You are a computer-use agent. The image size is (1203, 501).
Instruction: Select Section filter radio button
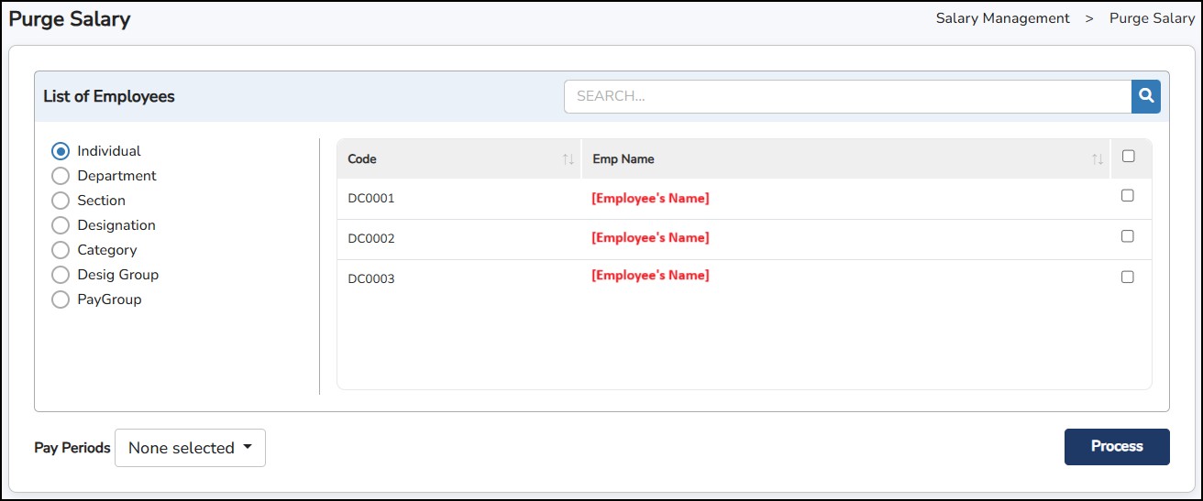pos(61,201)
